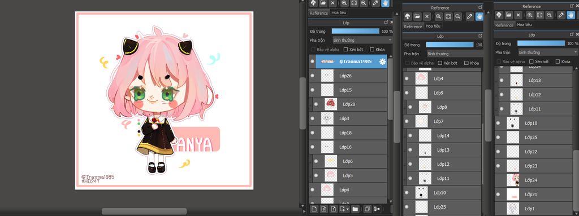Select hand tool in middle Reference panel
579x216 pixels.
click(x=479, y=16)
